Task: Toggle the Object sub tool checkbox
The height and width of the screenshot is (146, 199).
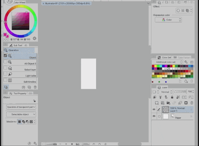Action: (5, 56)
